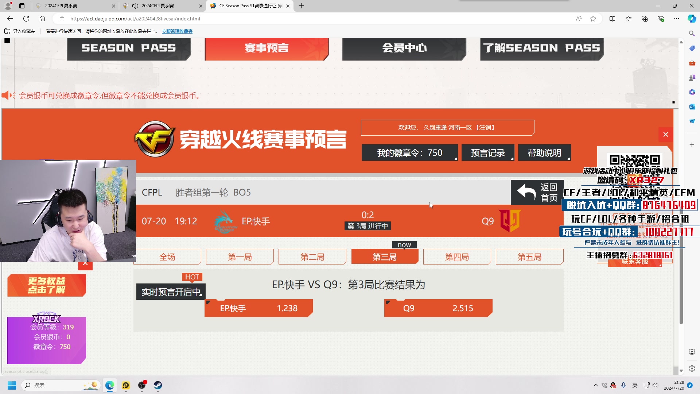Switch to the 会员中心 tab
Screen dimensions: 700x394
click(x=405, y=48)
